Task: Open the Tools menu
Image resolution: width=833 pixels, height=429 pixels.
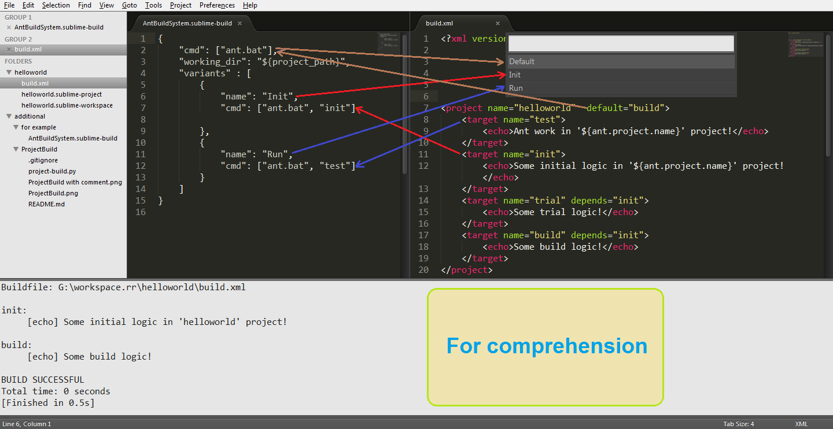Action: coord(154,5)
